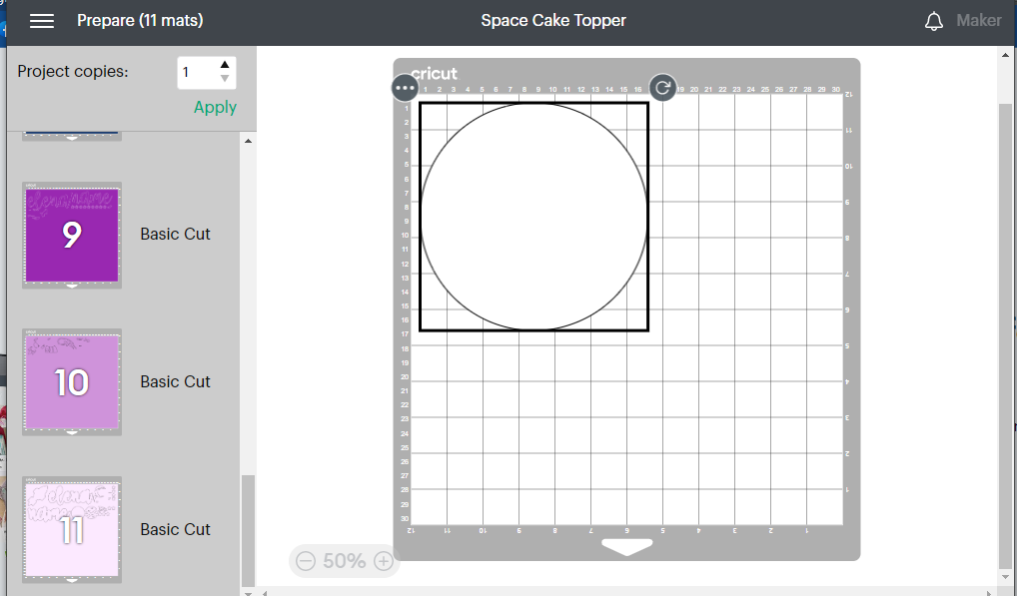Select mat 9 thumbnail

[72, 235]
